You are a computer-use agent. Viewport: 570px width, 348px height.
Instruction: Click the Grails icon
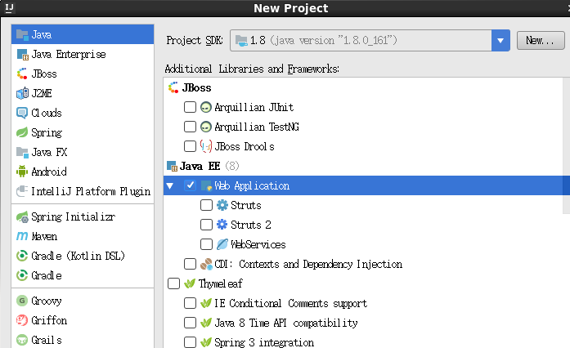pos(22,341)
